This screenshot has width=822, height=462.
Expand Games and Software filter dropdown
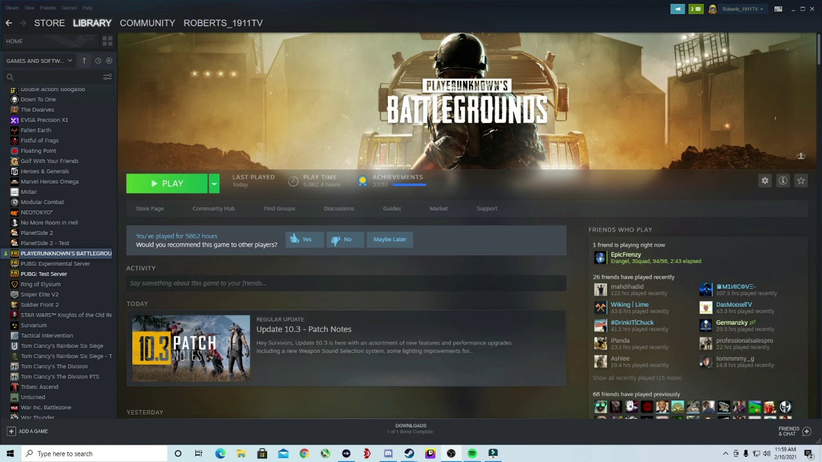pos(69,61)
